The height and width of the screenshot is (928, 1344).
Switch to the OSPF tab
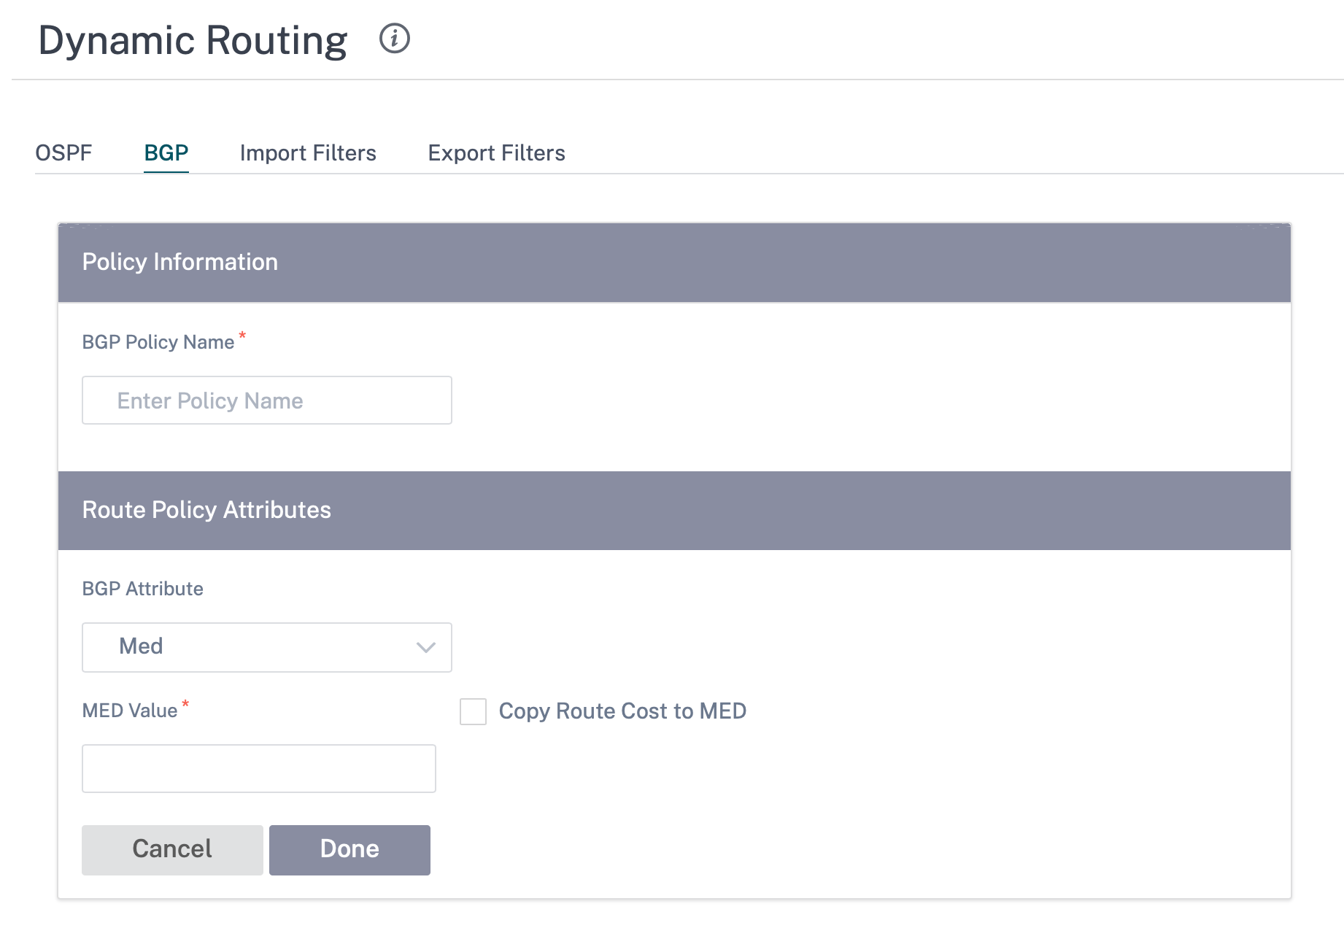63,152
